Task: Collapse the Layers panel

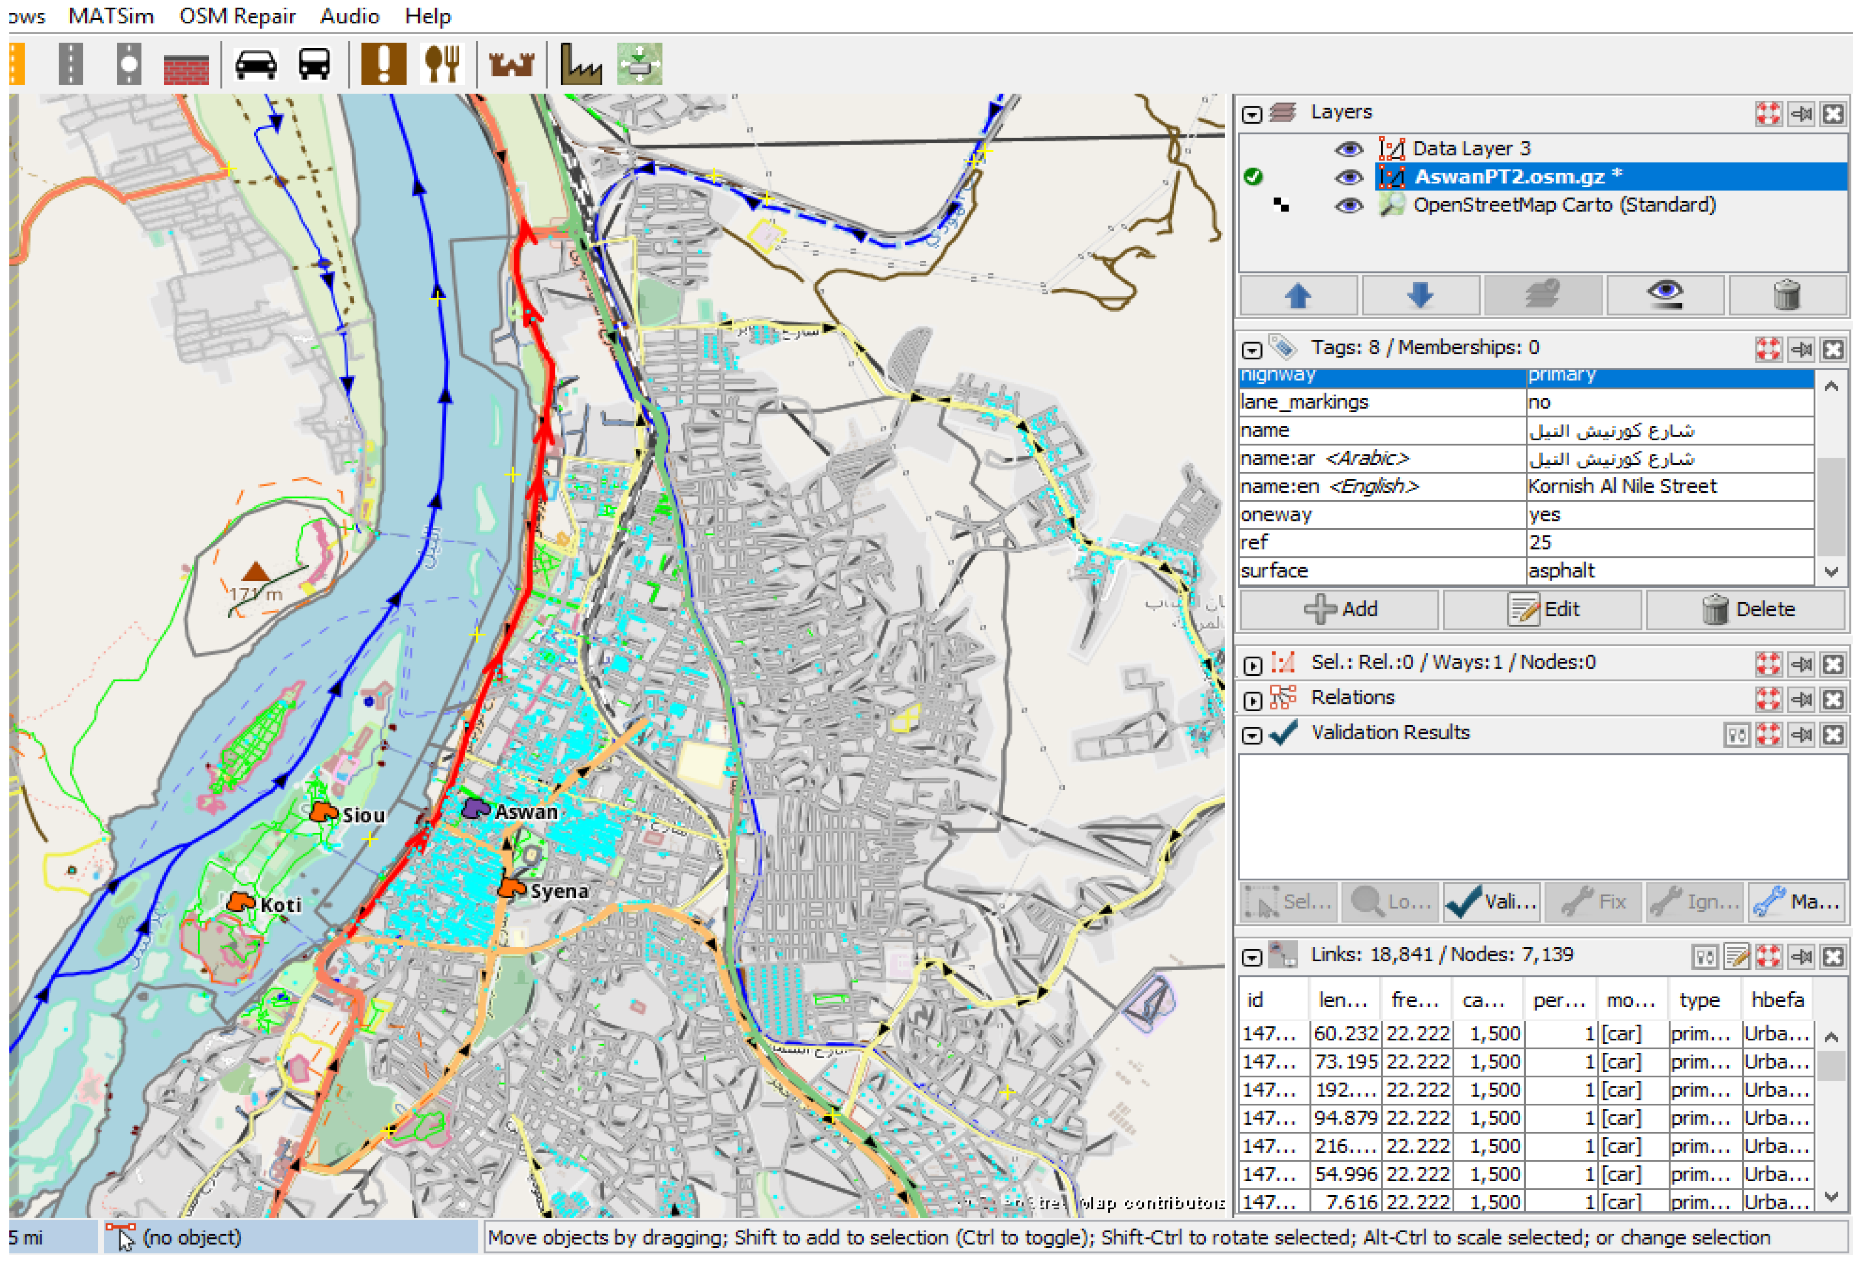Action: (x=1252, y=114)
